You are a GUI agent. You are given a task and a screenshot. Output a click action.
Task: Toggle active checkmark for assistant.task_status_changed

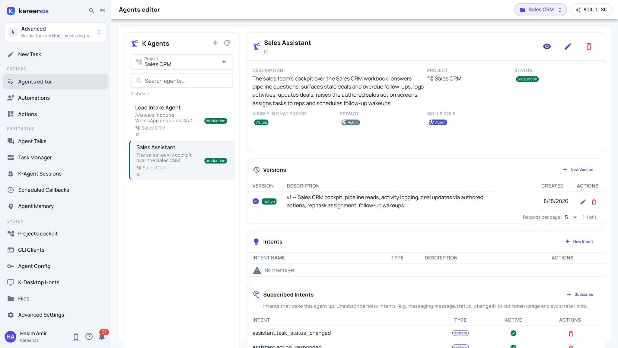click(513, 333)
